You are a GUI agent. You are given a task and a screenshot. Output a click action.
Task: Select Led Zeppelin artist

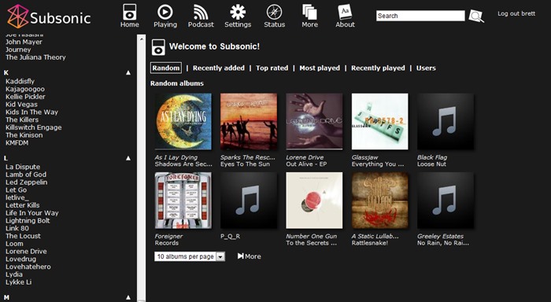coord(26,182)
